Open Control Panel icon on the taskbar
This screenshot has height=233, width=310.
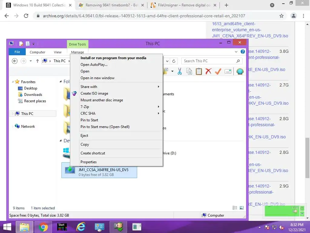[99, 227]
